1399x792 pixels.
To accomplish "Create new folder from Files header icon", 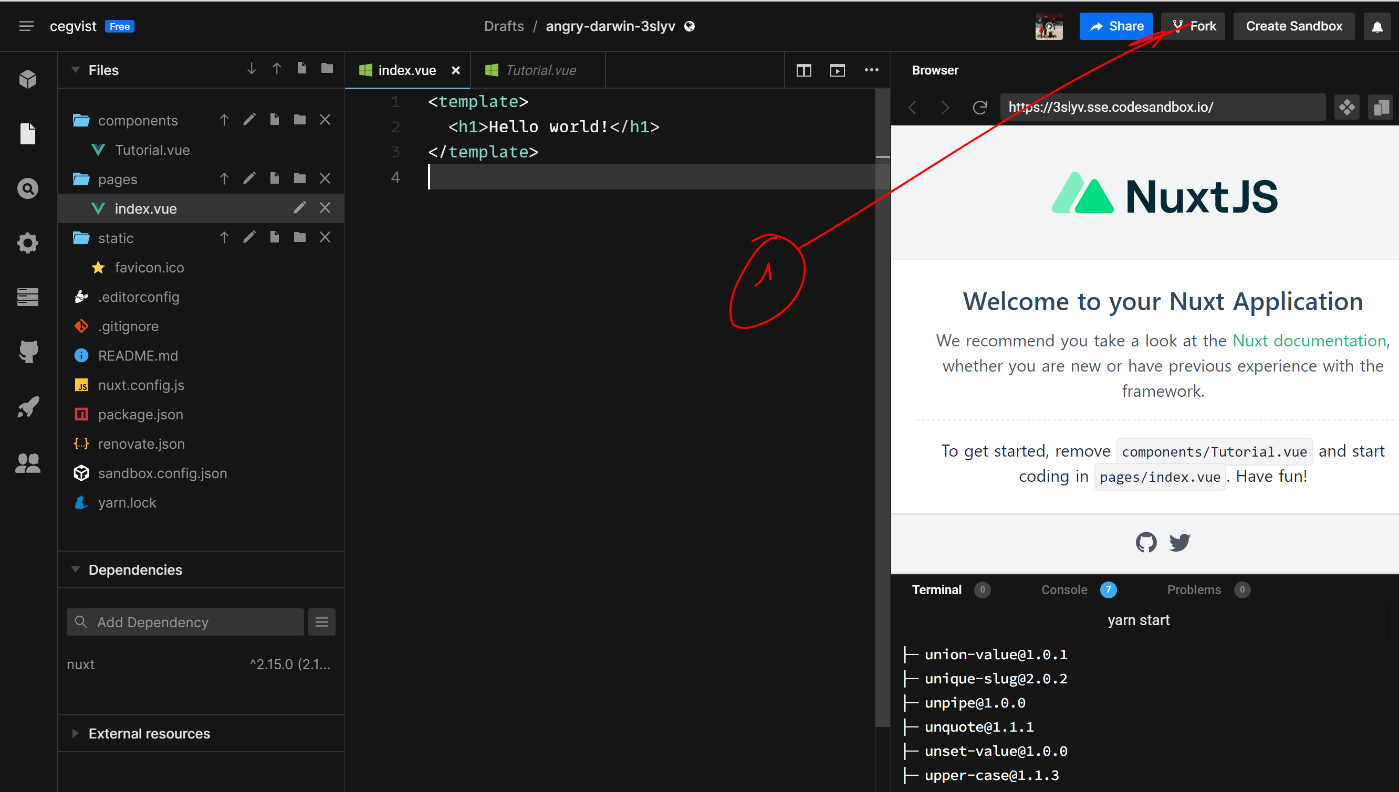I will point(327,69).
